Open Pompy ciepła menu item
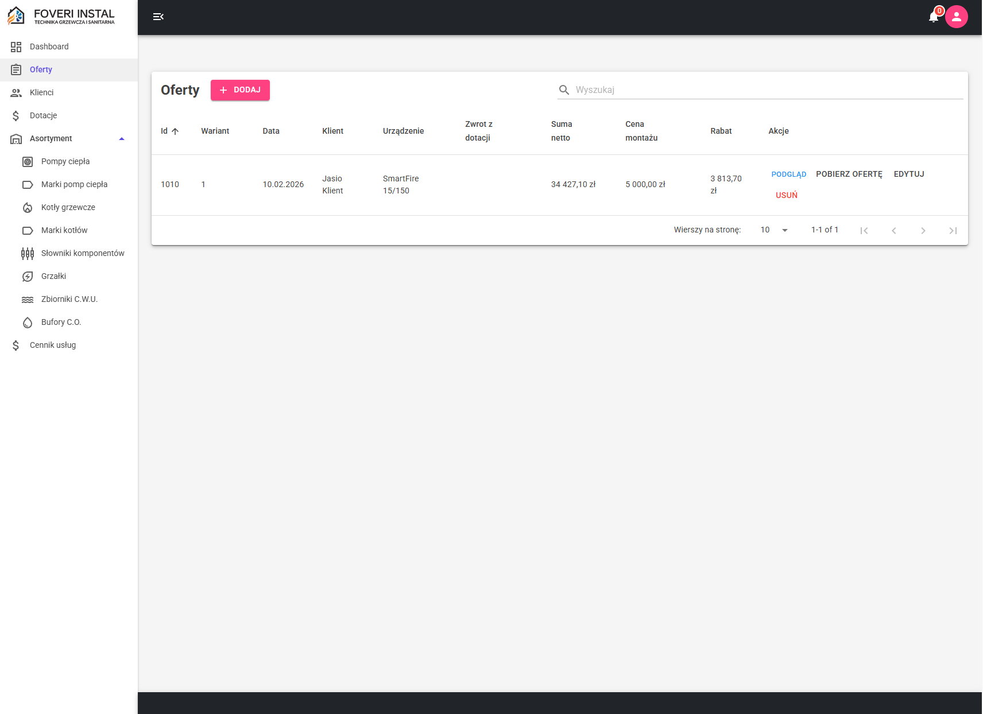983x714 pixels. pyautogui.click(x=69, y=161)
